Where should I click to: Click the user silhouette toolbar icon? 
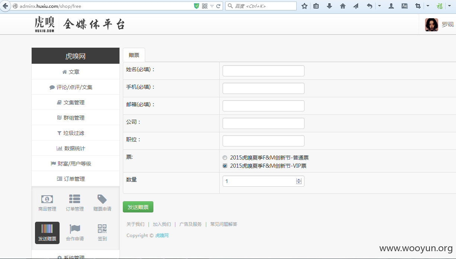(391, 6)
